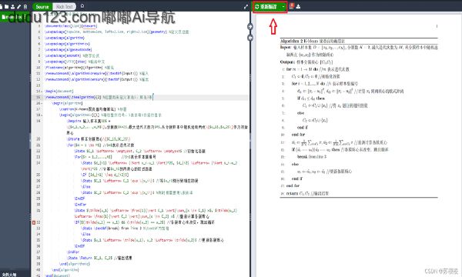Click the right arrow sync to PDF
The width and height of the screenshot is (462, 277).
(x=250, y=27)
